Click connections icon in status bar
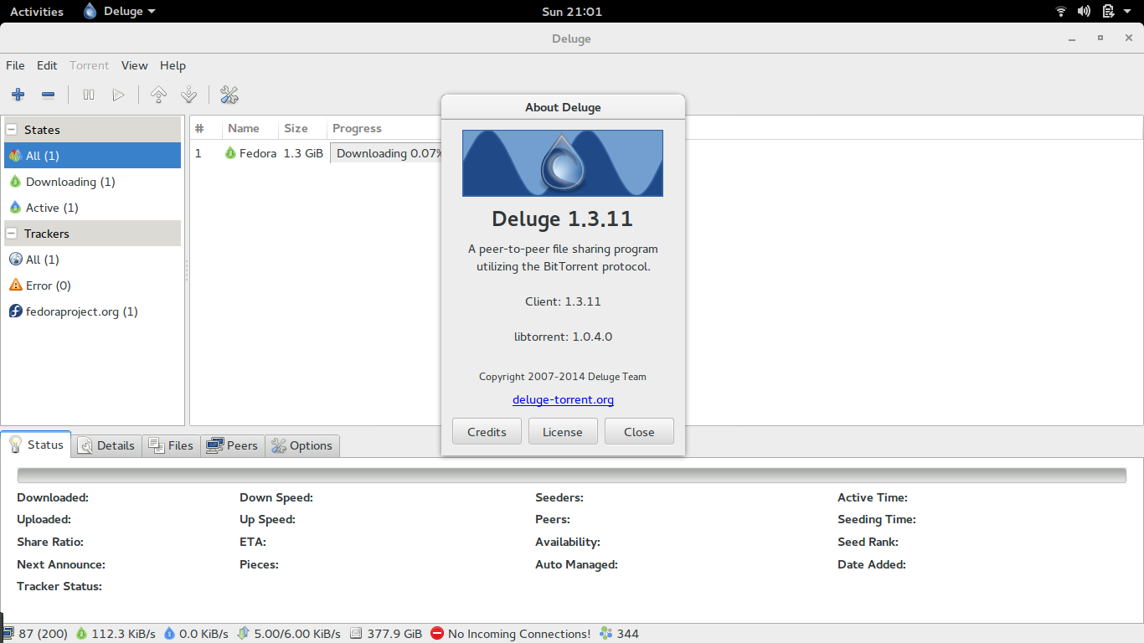Viewport: 1144px width, 643px height. [8, 634]
